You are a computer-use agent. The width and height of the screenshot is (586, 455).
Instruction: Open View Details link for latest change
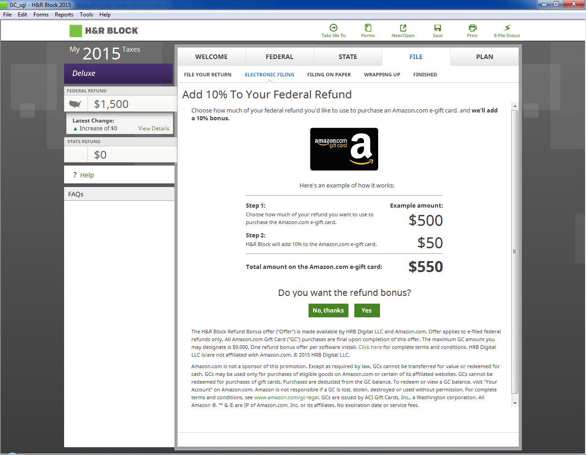click(153, 128)
